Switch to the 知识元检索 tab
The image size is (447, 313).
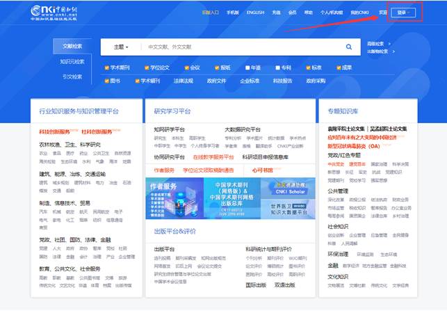click(72, 61)
